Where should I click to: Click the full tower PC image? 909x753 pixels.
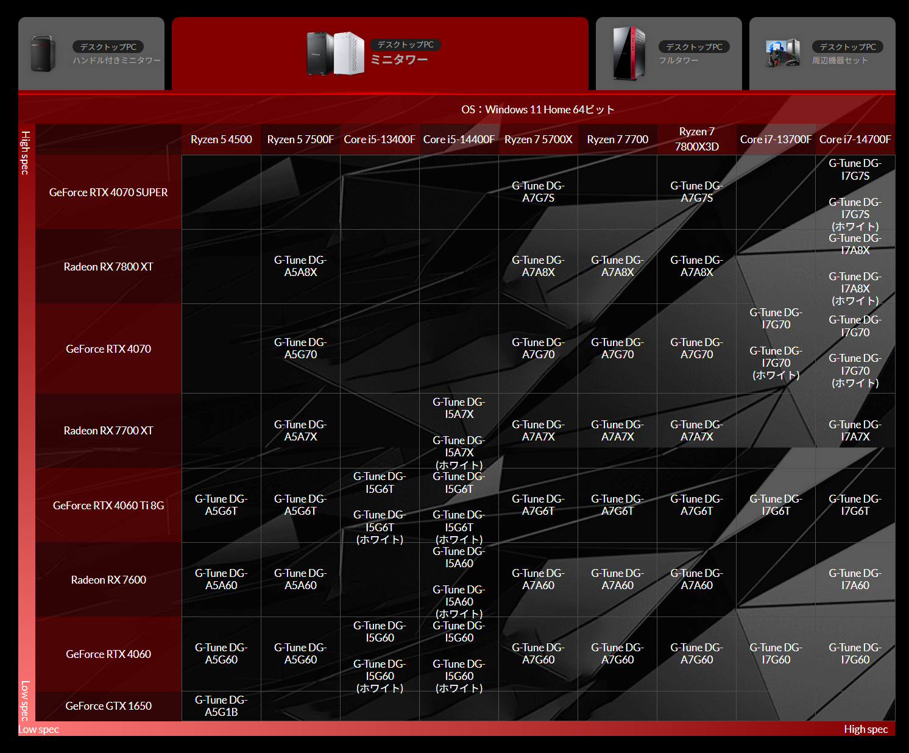pos(629,53)
